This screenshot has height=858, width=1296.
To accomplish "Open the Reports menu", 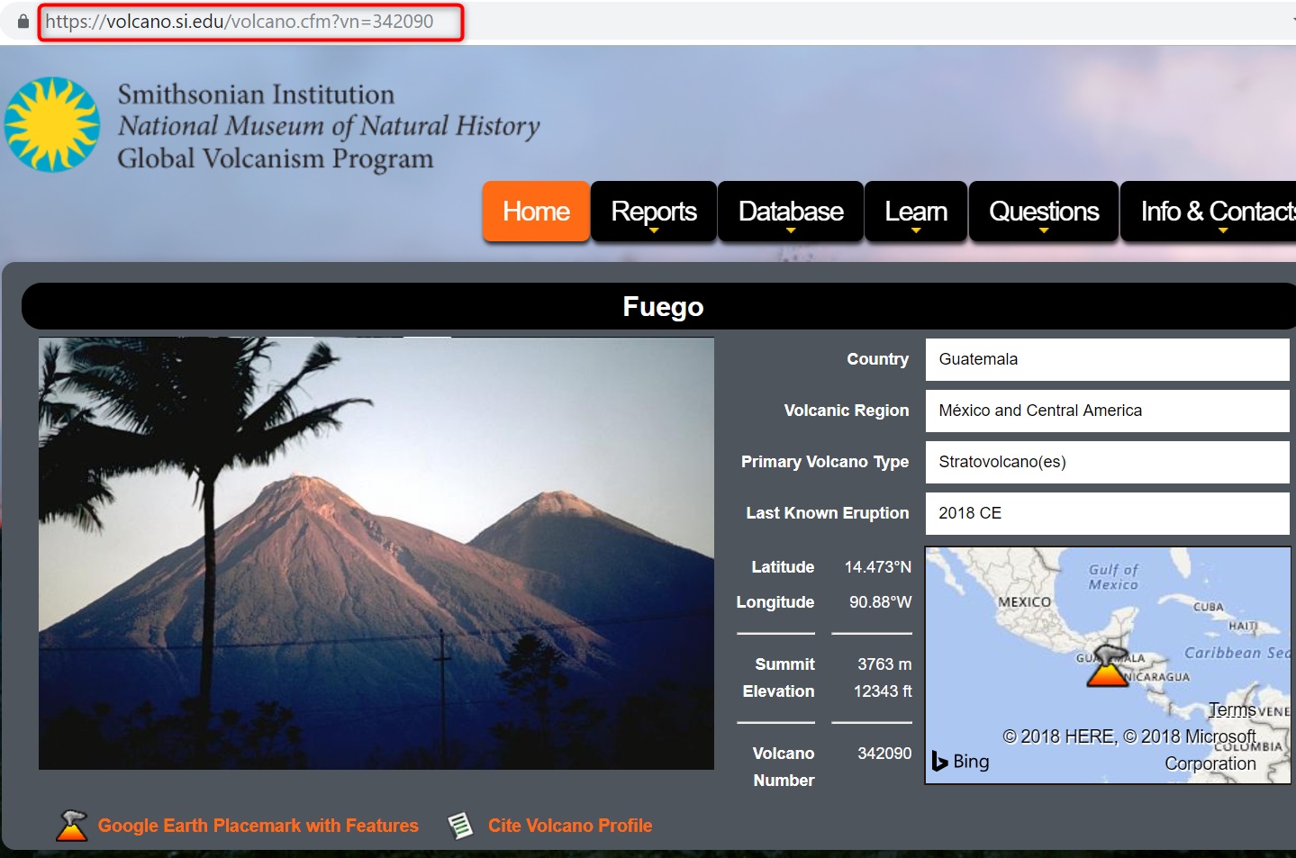I will pyautogui.click(x=653, y=211).
